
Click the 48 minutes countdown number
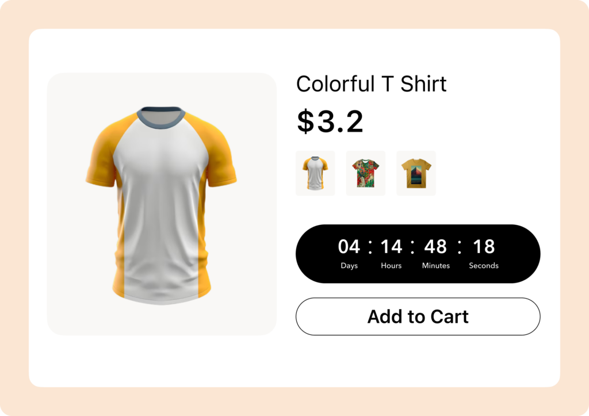tap(435, 247)
